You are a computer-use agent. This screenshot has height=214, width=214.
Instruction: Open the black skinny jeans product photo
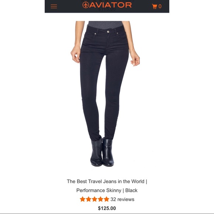pos(105,94)
